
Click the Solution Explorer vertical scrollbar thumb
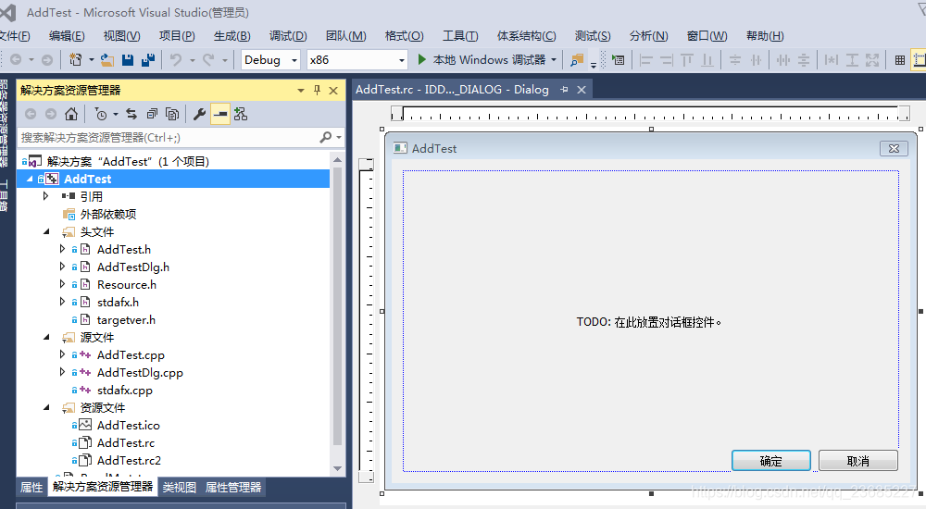click(337, 306)
